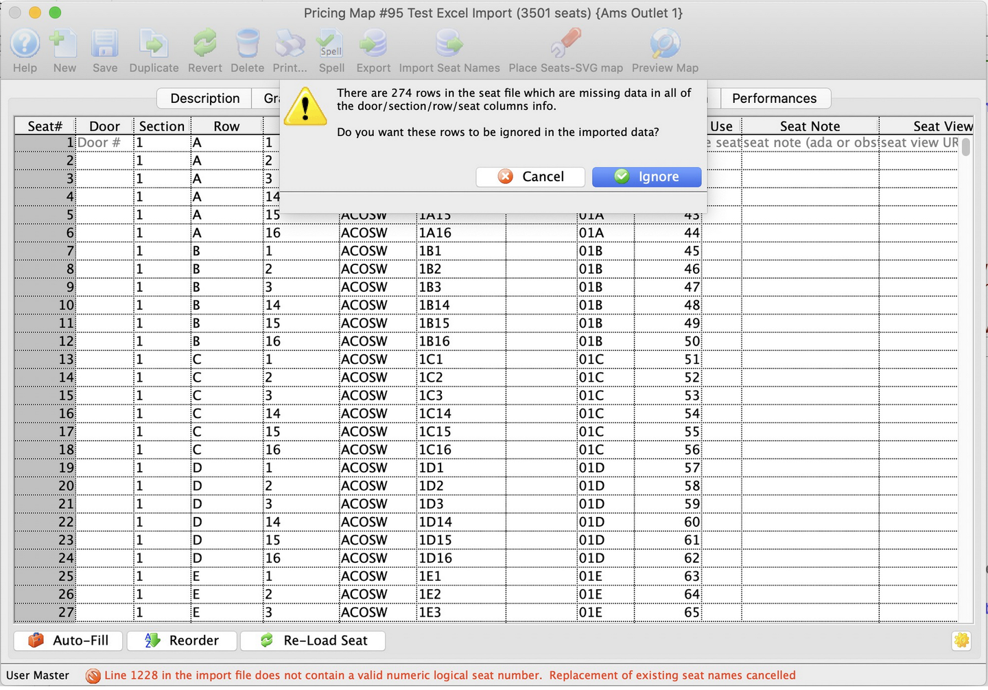
Task: Select seat name cell 1D3
Action: [461, 504]
